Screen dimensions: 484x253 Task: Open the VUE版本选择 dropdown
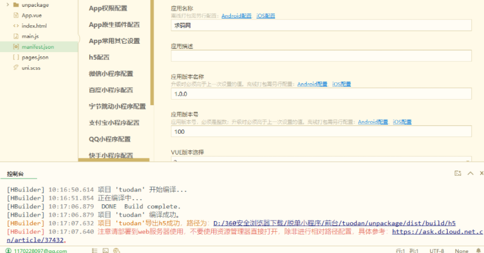[x=321, y=161]
